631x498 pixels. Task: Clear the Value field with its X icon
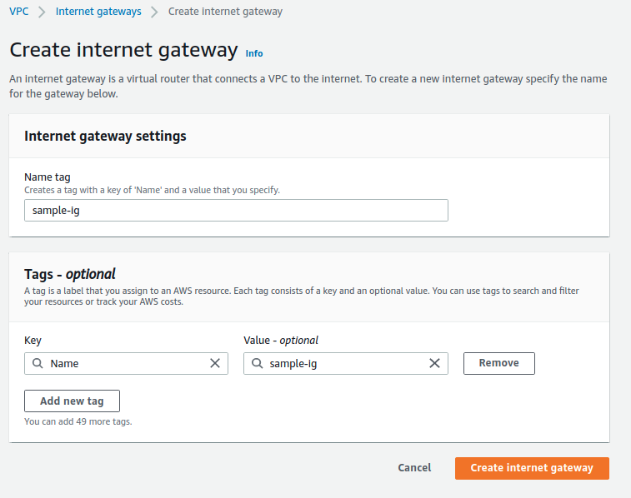(x=434, y=363)
